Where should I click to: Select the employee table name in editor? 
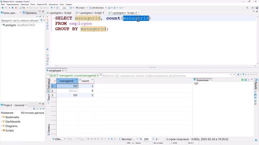tap(81, 23)
